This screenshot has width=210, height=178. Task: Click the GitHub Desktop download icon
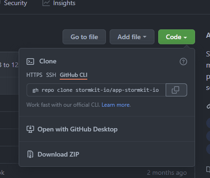[x=30, y=129]
